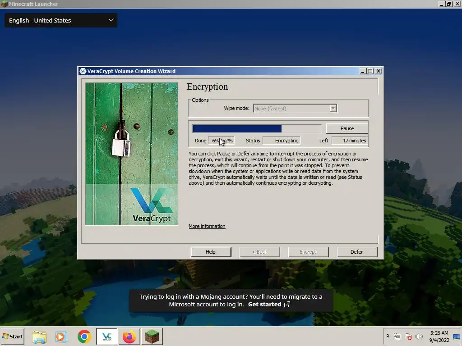
Task: Click the Done percentage field
Action: click(222, 141)
